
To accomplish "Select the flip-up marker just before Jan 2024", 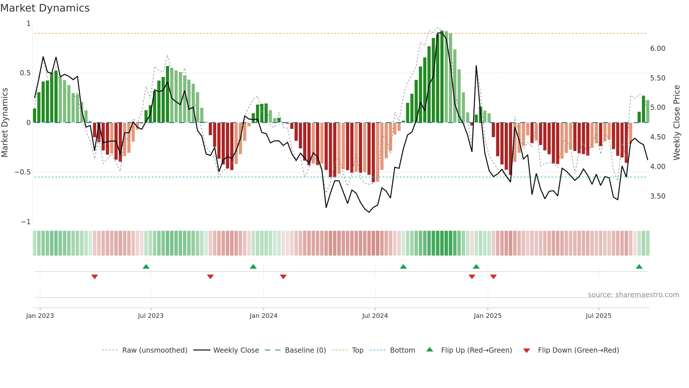I will tap(253, 266).
